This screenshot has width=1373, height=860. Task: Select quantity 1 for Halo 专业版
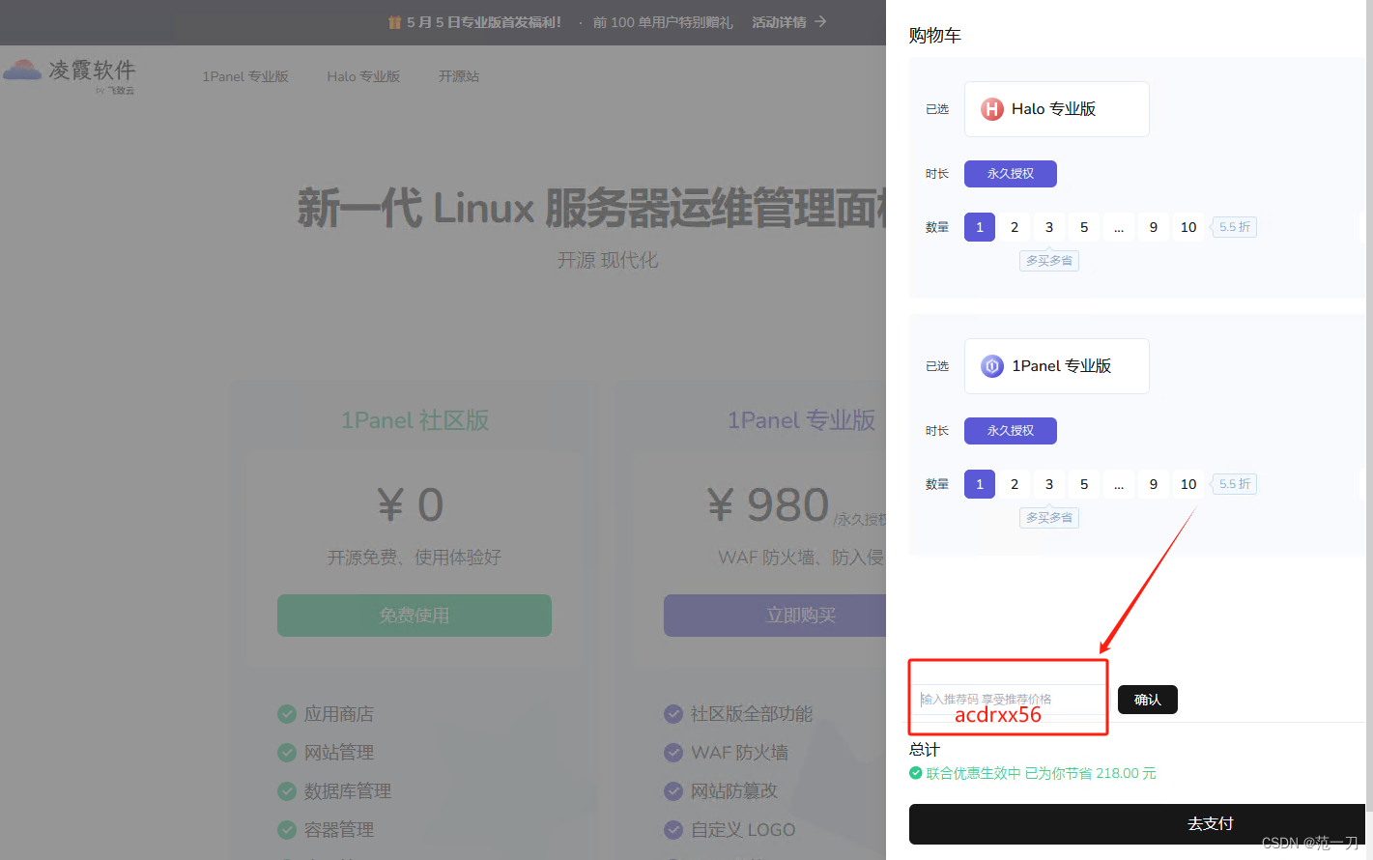click(x=980, y=227)
